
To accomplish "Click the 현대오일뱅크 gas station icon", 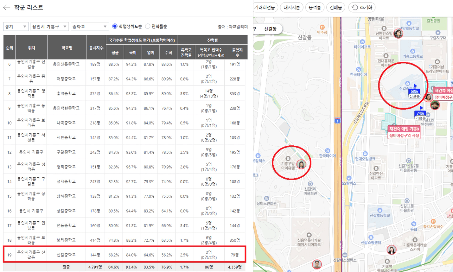I will point(365,153).
